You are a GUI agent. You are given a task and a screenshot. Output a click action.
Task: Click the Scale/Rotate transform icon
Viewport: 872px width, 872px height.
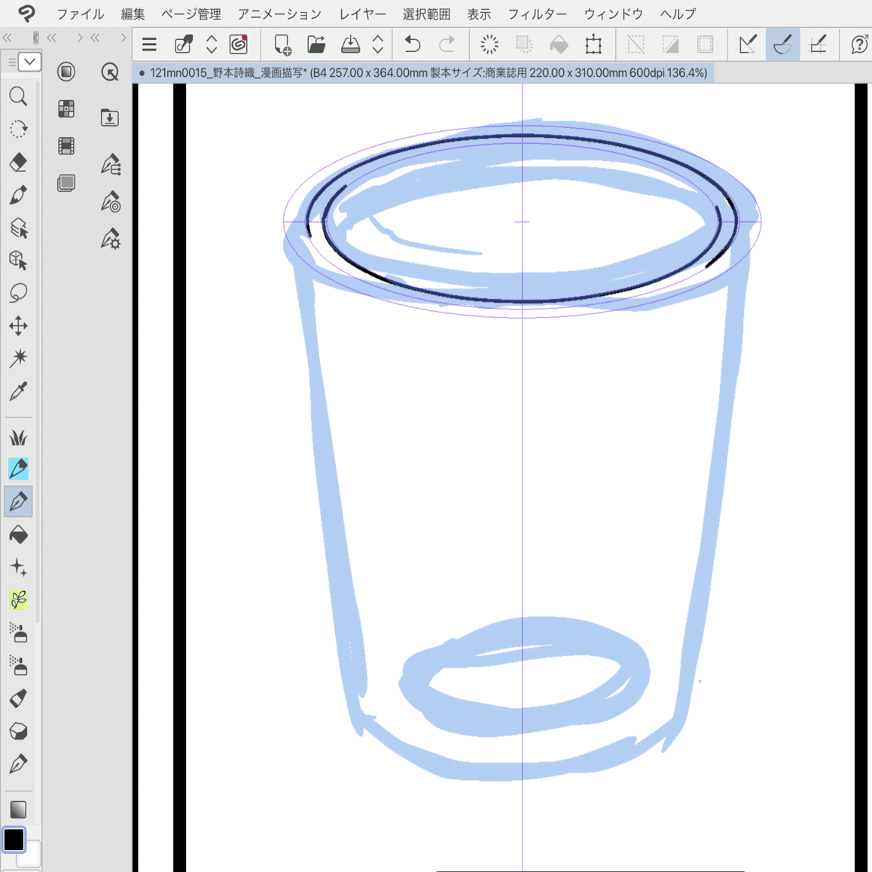click(x=593, y=44)
